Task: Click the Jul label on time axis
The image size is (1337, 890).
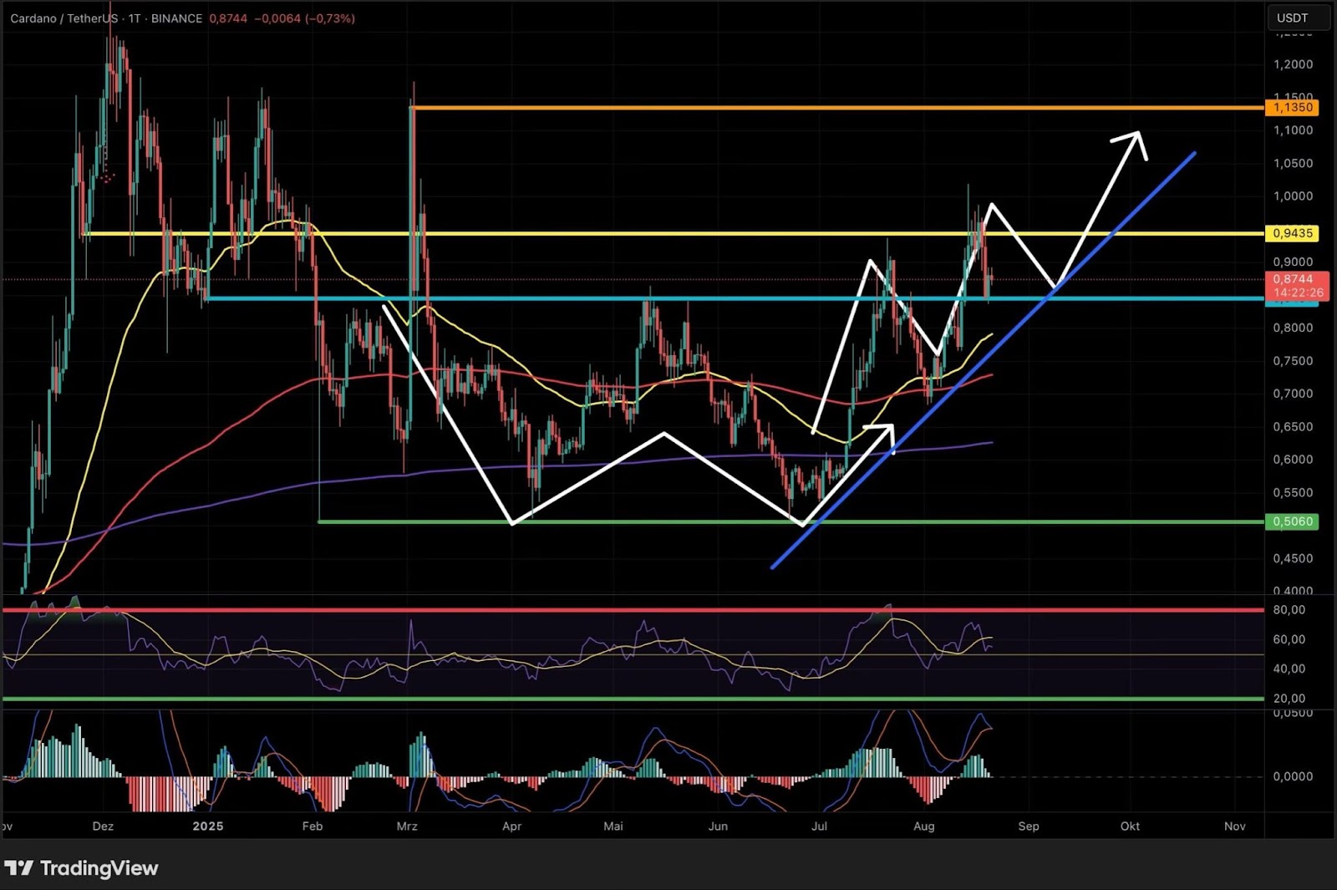Action: 819,826
